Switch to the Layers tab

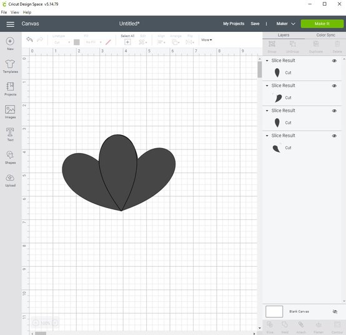(x=284, y=35)
